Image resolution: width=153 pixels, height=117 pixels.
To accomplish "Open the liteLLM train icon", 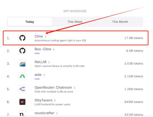I will coord(22,63).
